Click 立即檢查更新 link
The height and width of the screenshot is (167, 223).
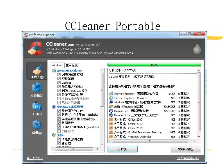(x=188, y=158)
